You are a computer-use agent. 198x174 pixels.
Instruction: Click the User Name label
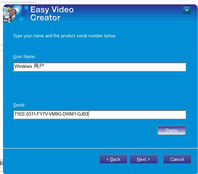pyautogui.click(x=24, y=57)
